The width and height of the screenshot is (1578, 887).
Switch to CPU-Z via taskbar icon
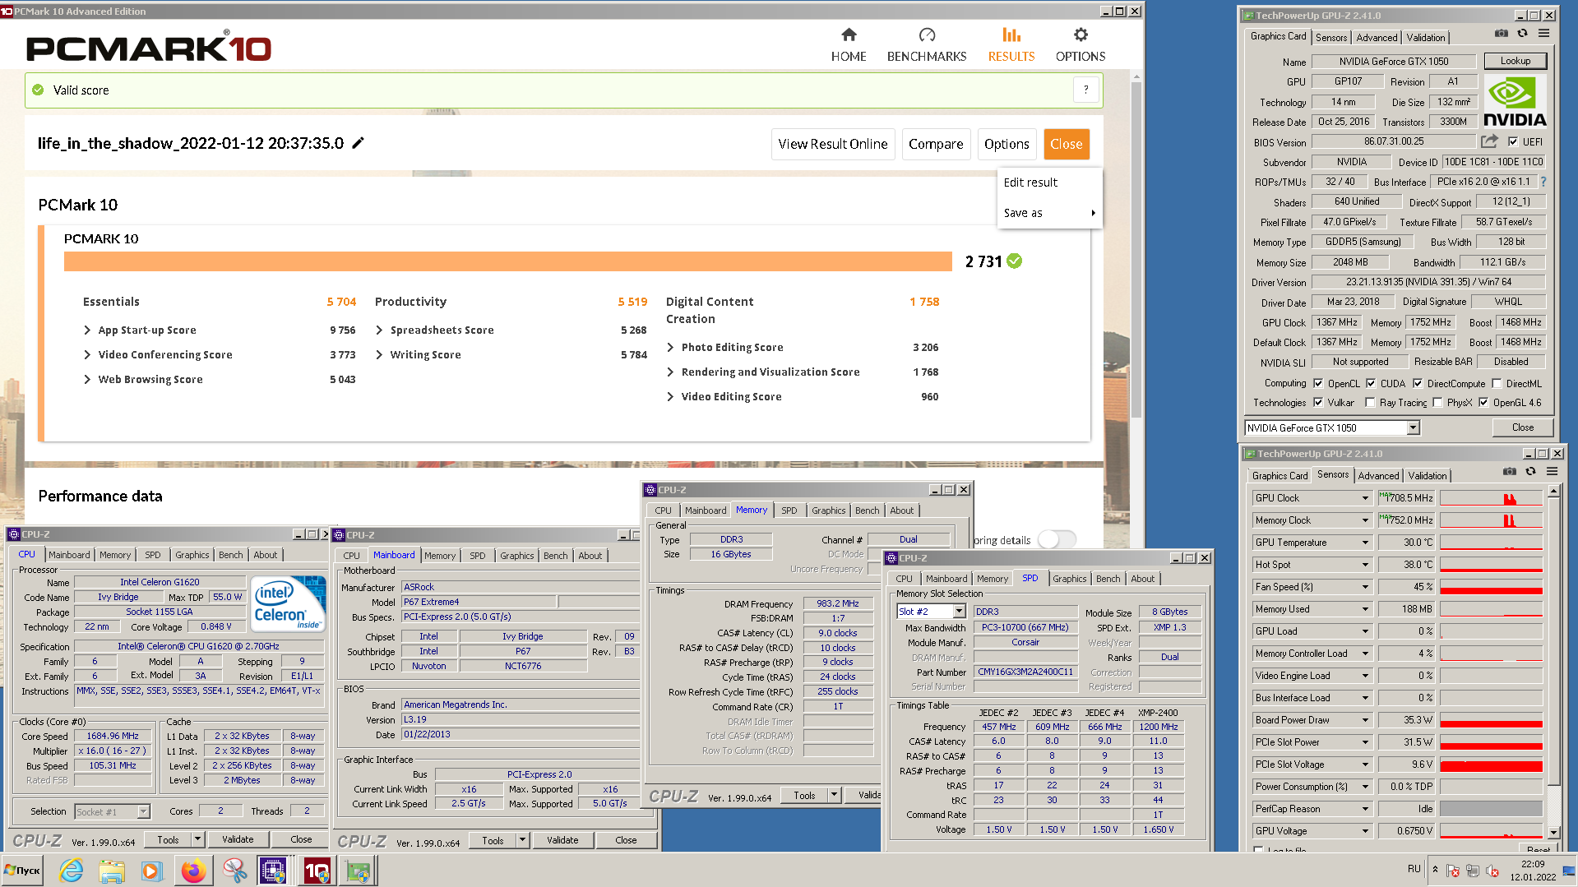click(x=273, y=870)
